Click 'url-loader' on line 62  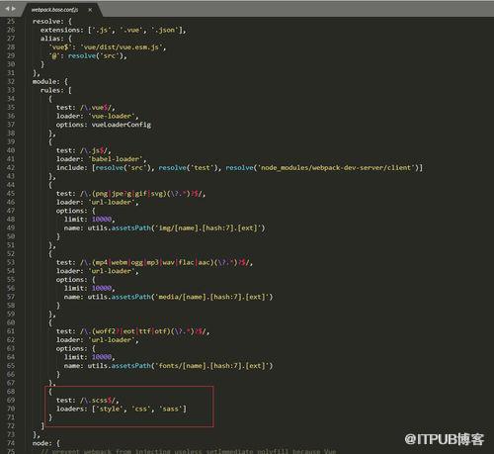112,340
